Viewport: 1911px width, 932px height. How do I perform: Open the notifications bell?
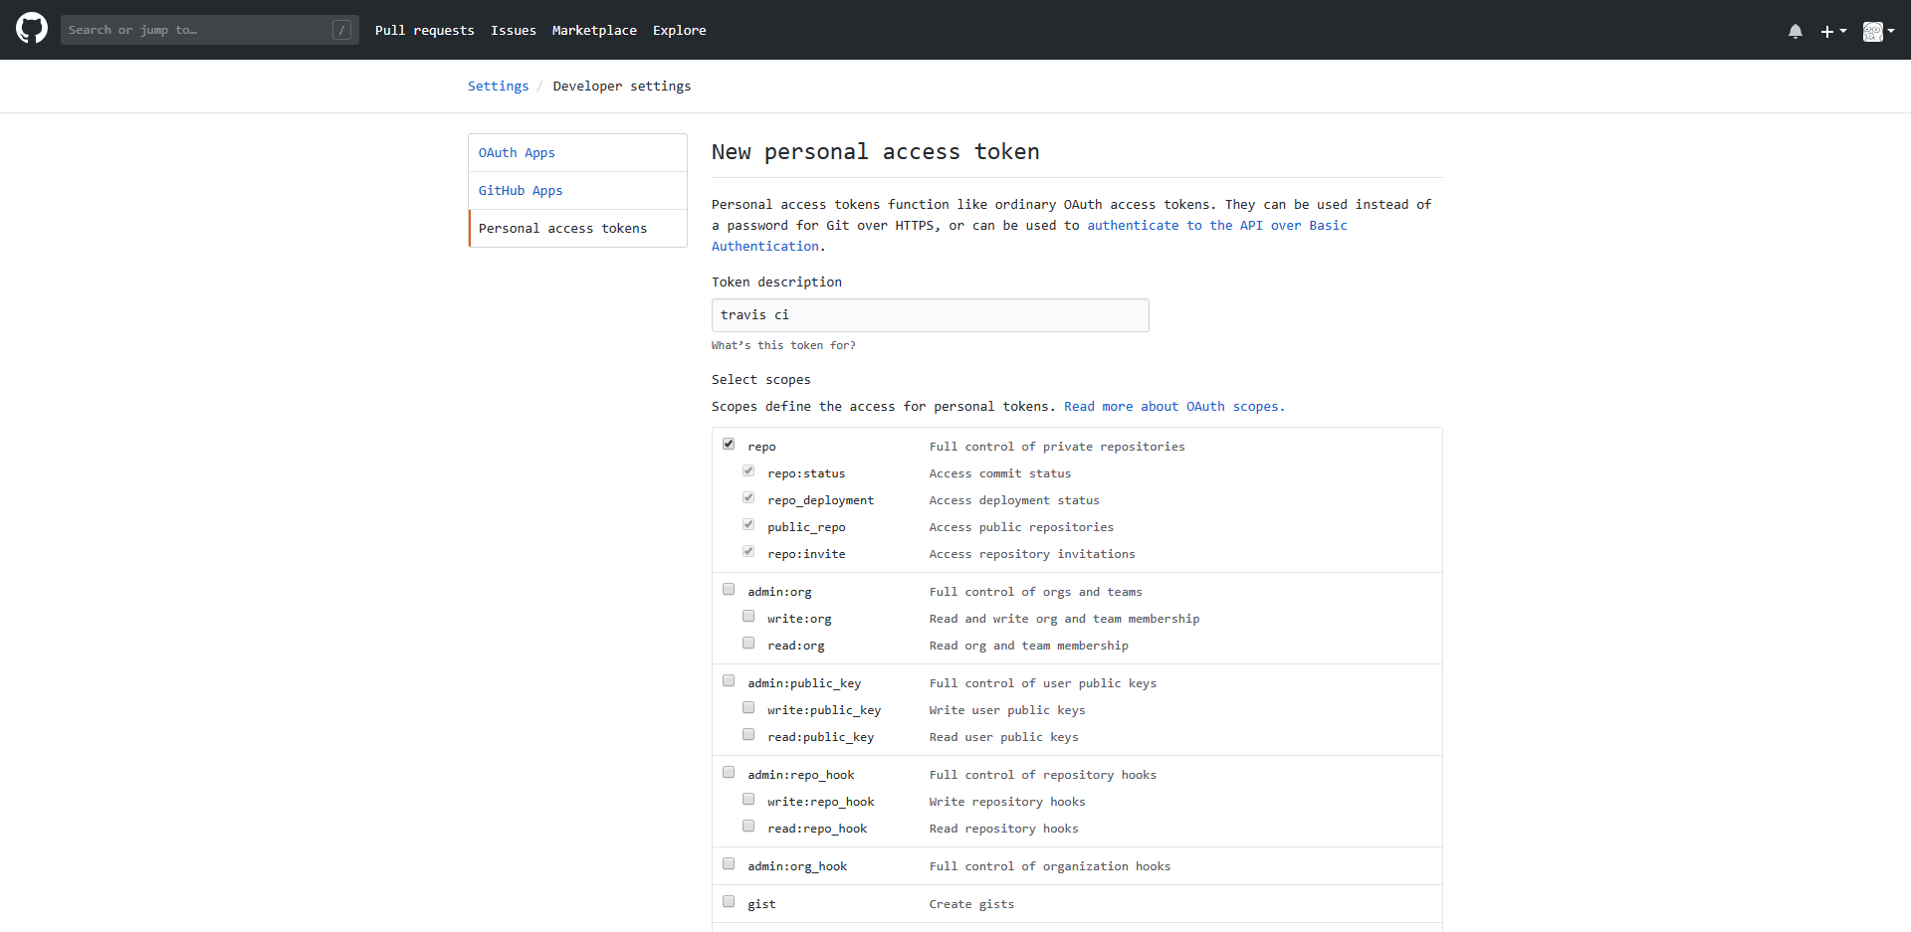[1795, 31]
